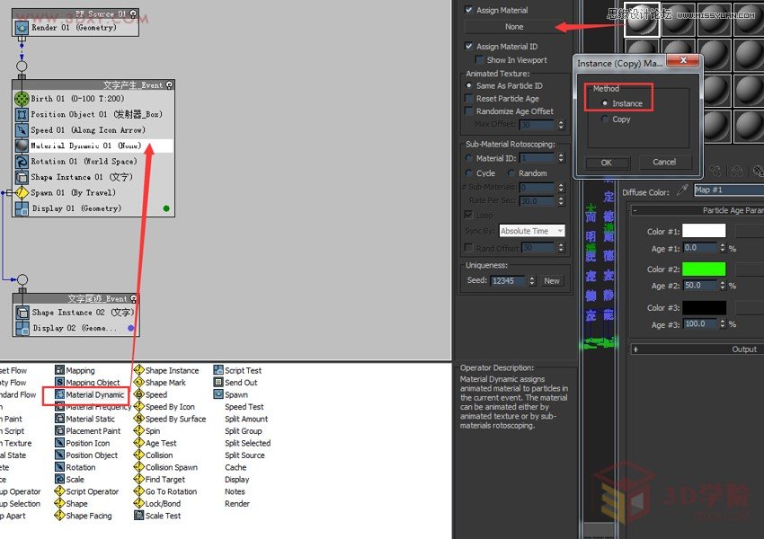Toggle Assign Material checkbox

click(468, 9)
